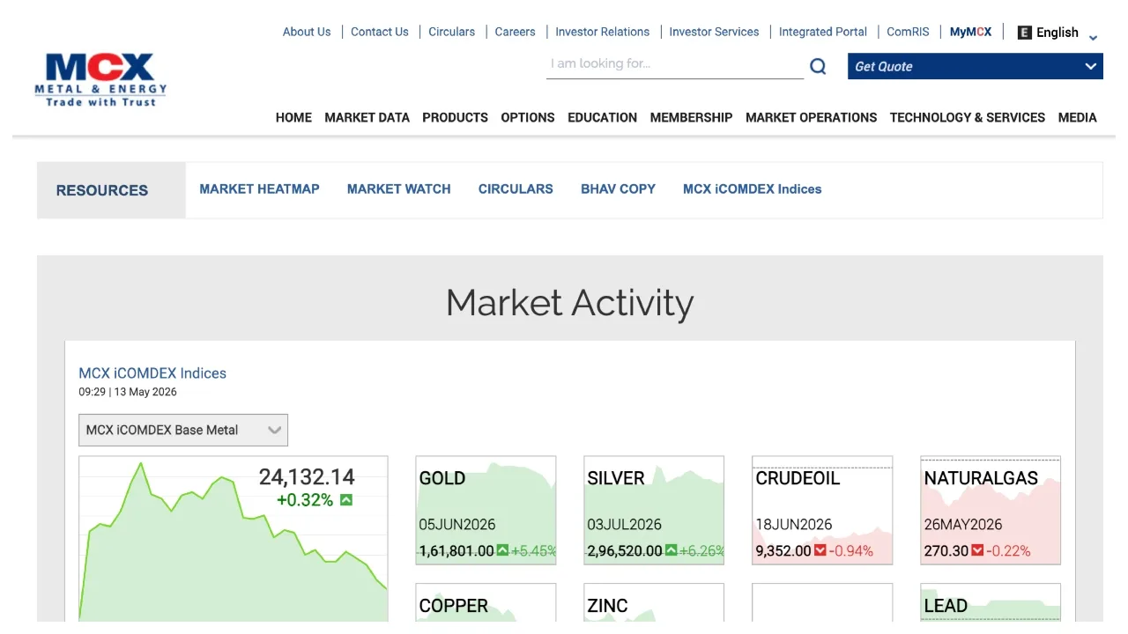
Task: Open the EDUCATION menu
Action: 602,117
